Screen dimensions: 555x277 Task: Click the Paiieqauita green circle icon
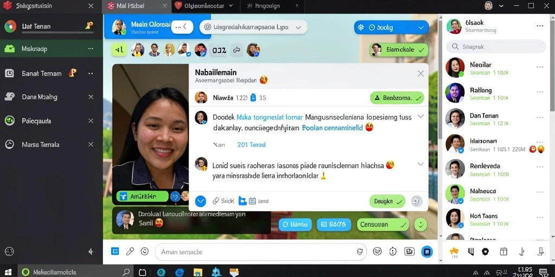point(9,121)
